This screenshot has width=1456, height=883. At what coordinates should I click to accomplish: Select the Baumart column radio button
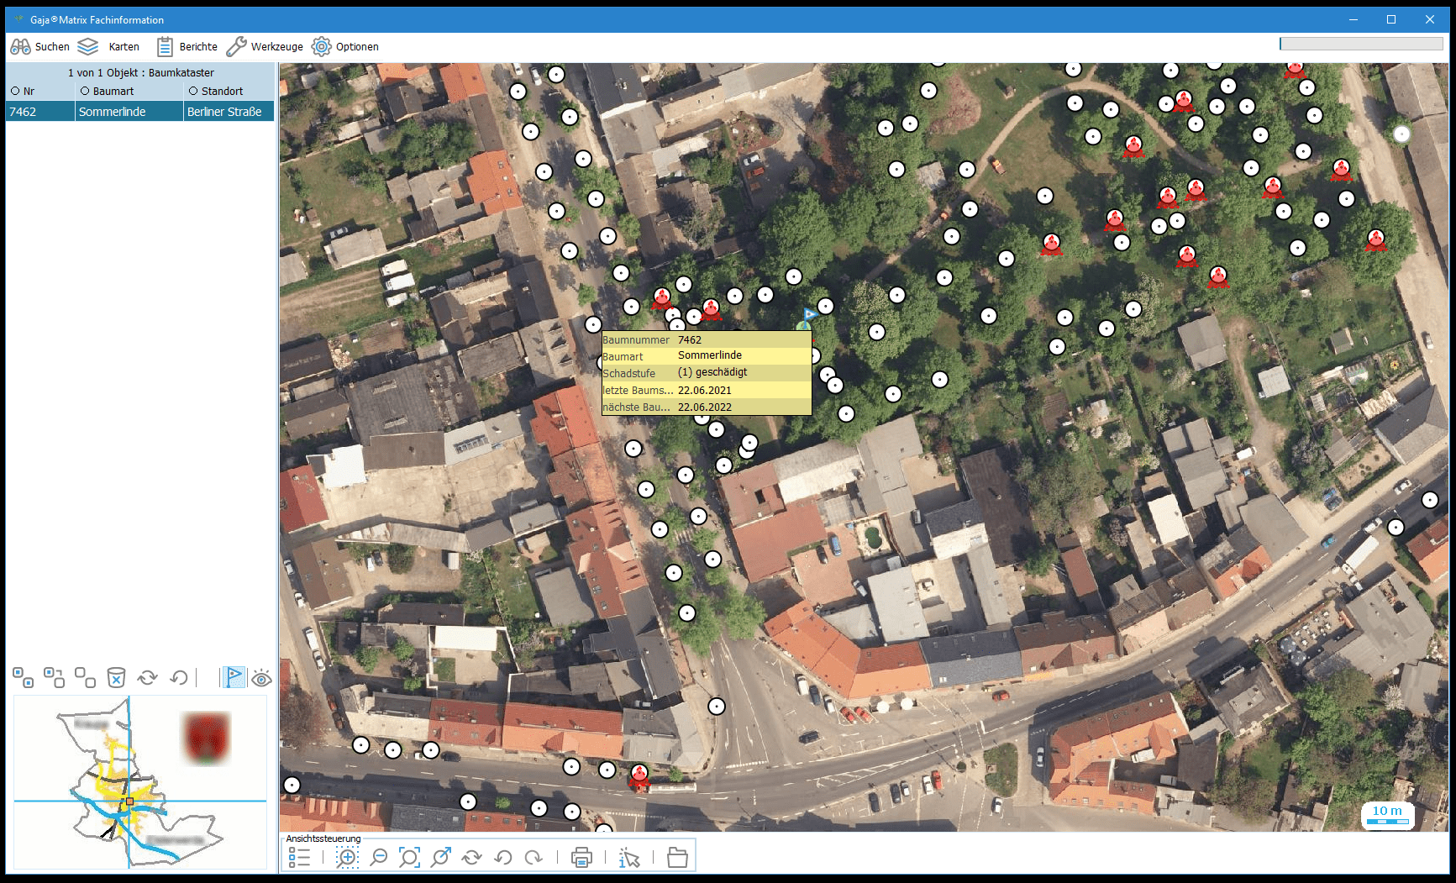point(85,91)
